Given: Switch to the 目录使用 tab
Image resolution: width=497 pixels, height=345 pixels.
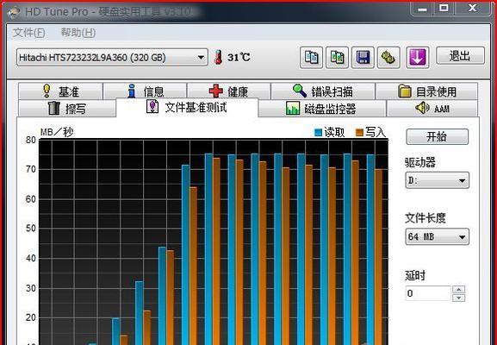Looking at the screenshot, I should (x=426, y=91).
